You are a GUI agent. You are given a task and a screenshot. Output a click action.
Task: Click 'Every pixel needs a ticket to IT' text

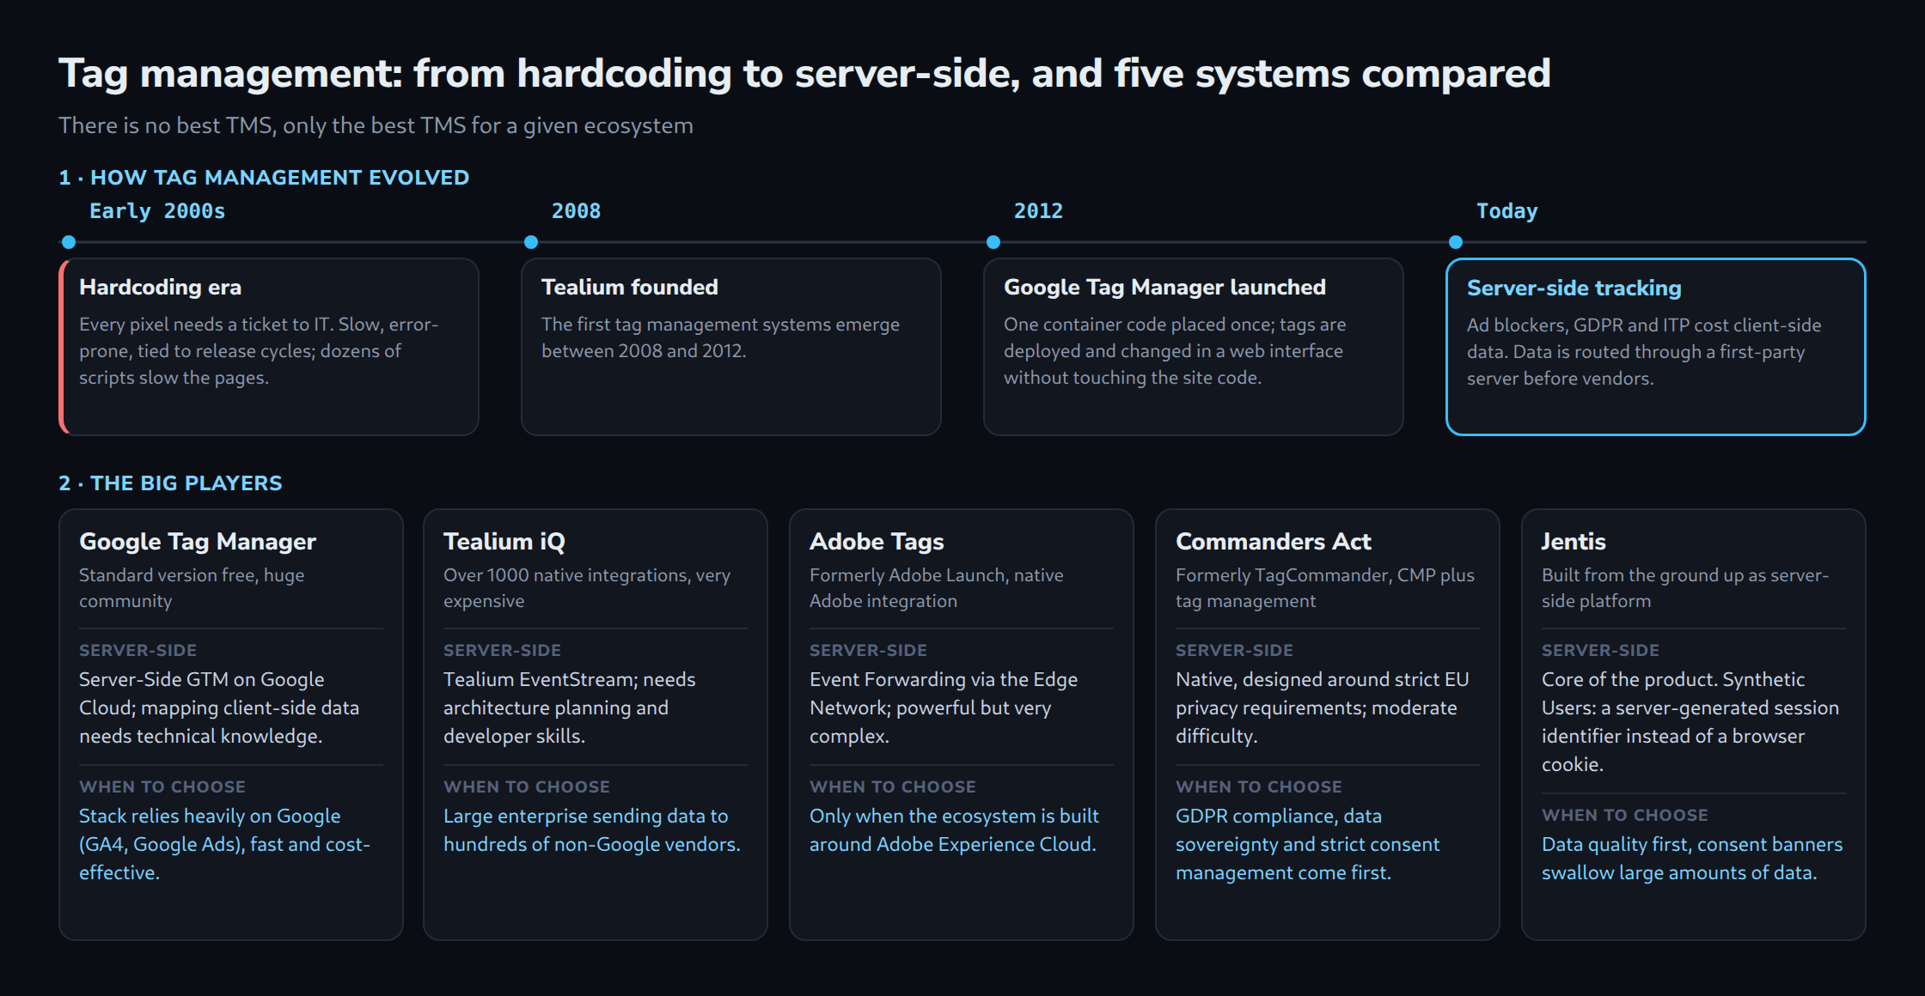(x=259, y=351)
